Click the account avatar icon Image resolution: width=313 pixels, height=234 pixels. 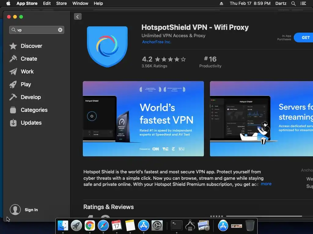[15, 210]
